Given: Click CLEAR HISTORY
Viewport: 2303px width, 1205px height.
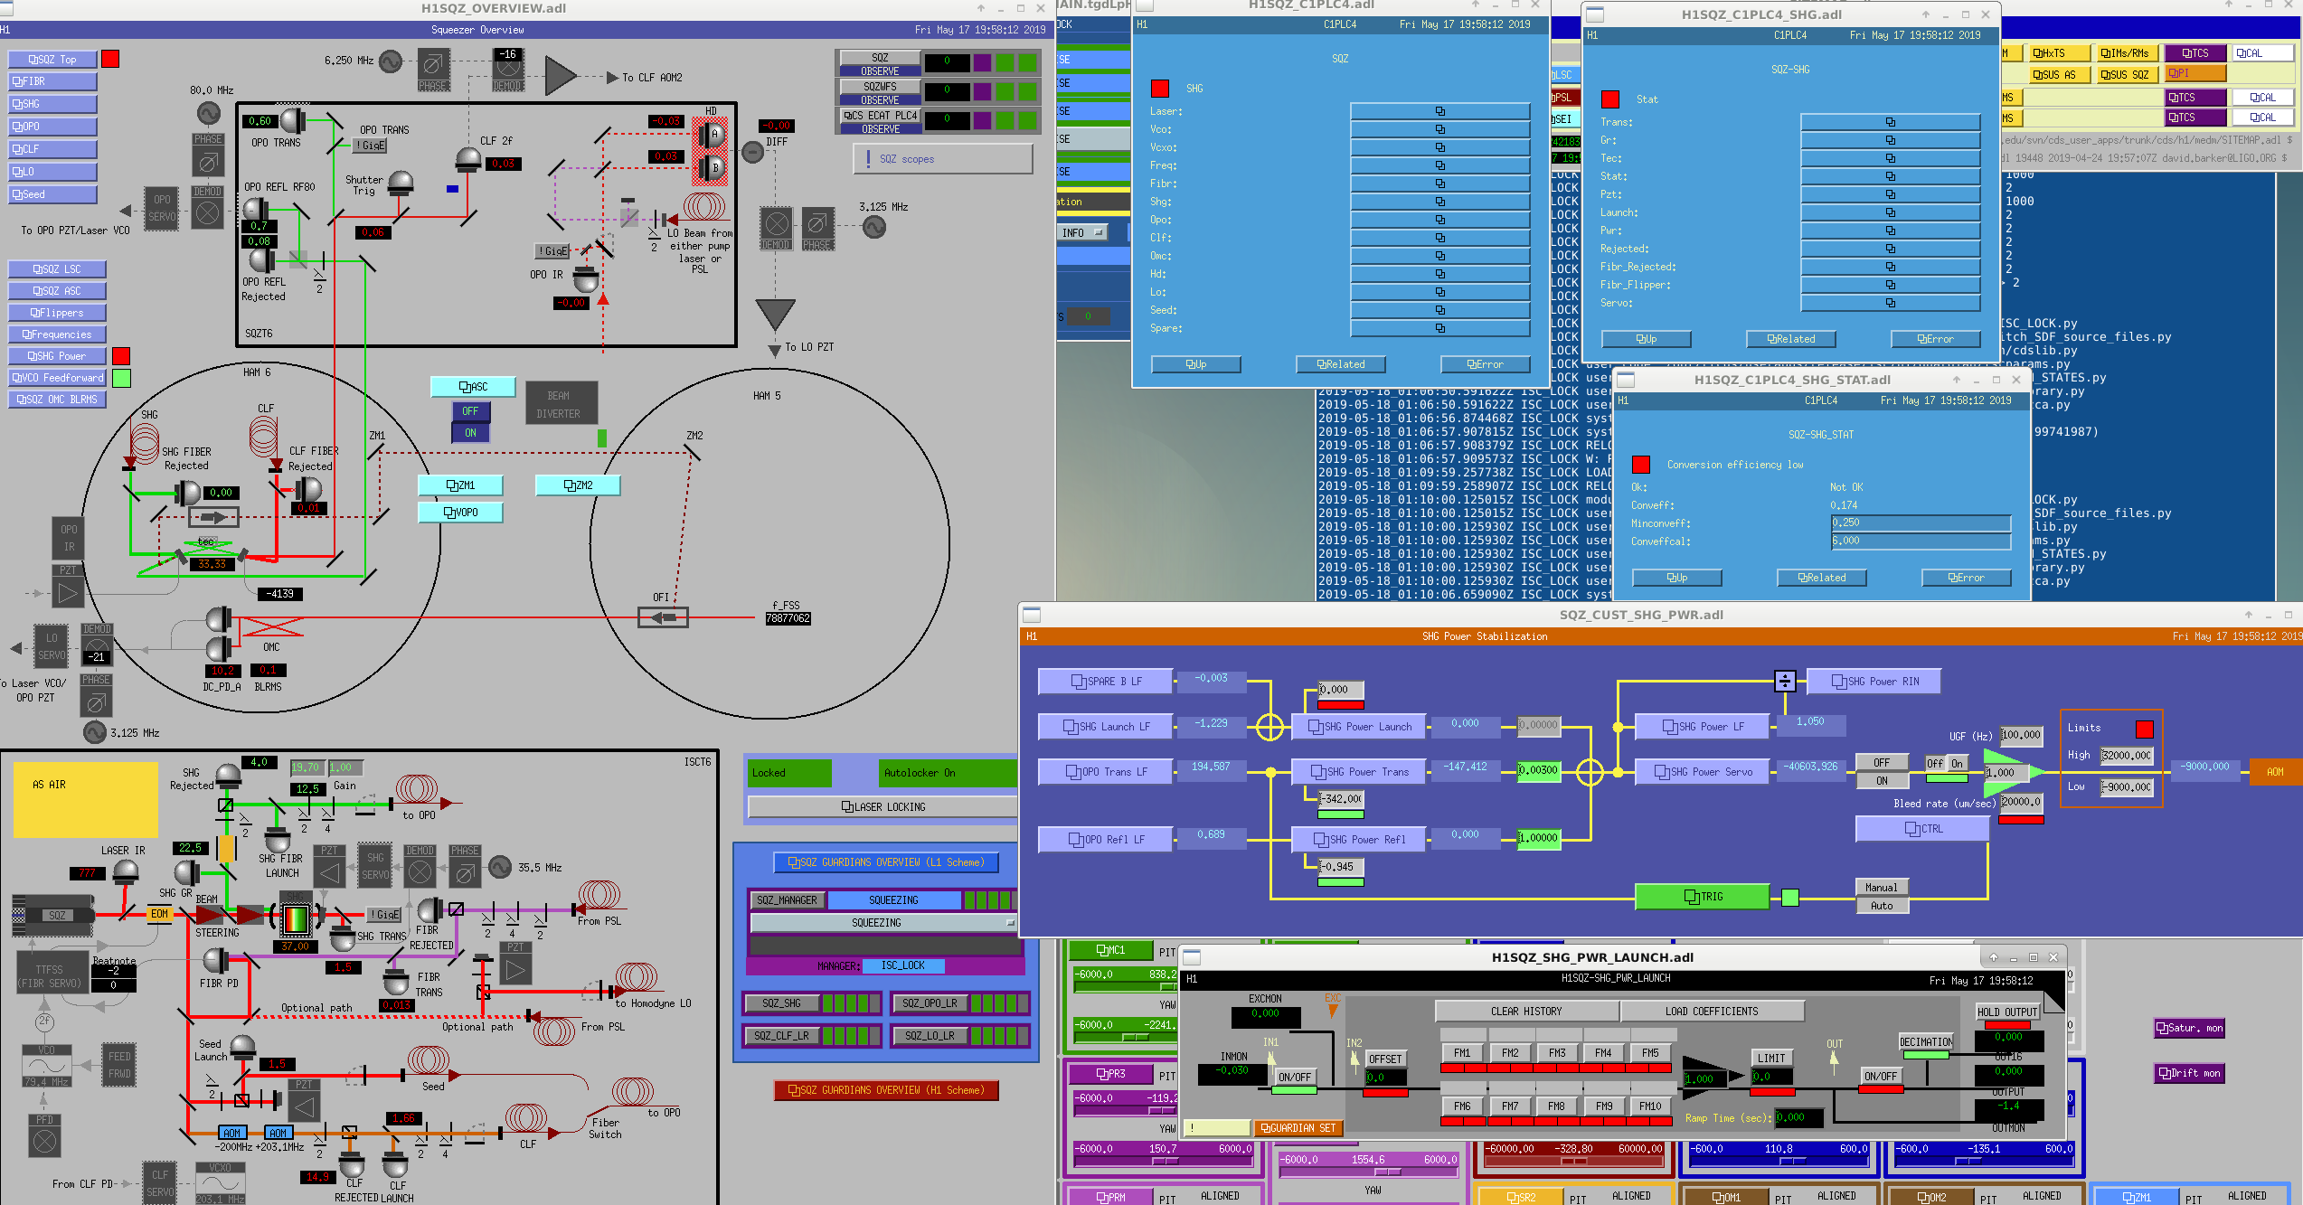Looking at the screenshot, I should pyautogui.click(x=1527, y=1012).
